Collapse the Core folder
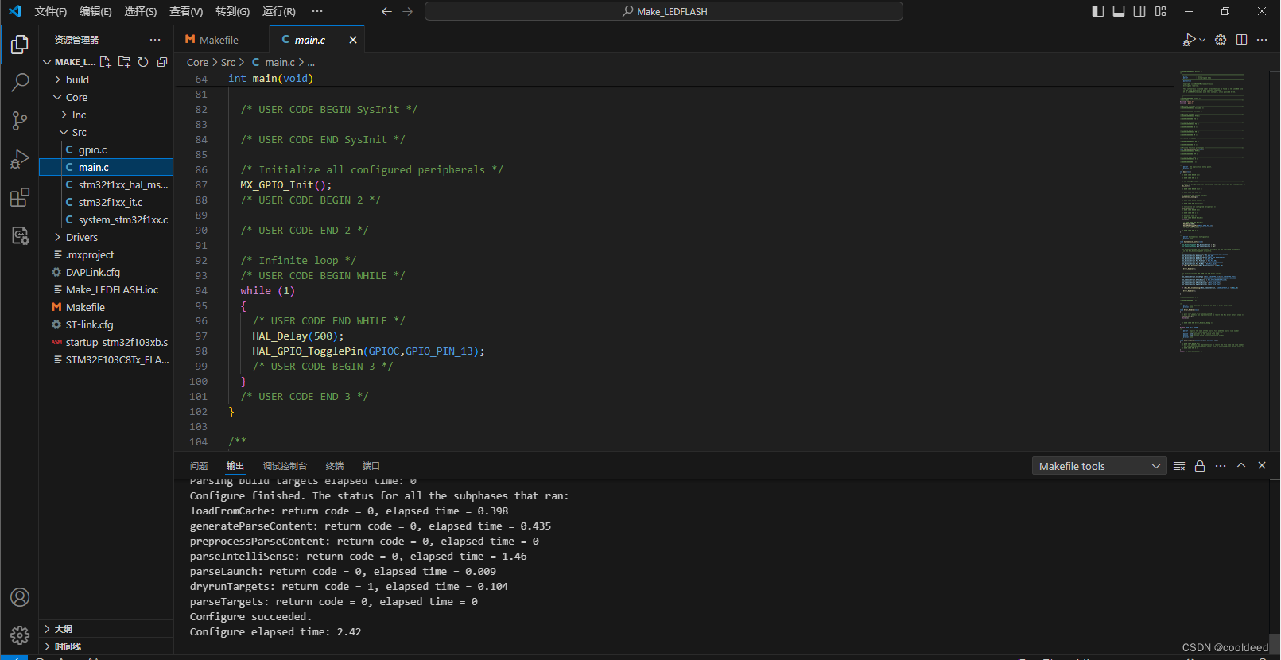1281x660 pixels. pos(107,97)
